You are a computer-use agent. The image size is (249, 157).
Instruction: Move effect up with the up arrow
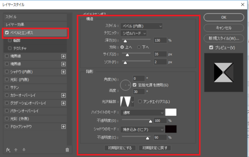pyautogui.click(x=16, y=150)
